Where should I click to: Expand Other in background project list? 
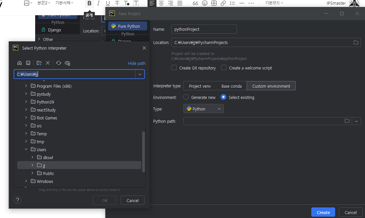coord(39,39)
